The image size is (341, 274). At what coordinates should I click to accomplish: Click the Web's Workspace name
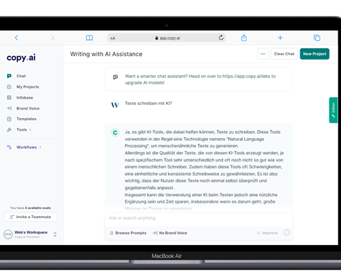coord(31,233)
